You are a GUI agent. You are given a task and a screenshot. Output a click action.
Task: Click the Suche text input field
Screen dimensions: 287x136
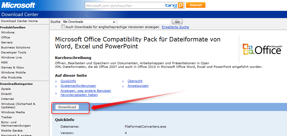pyautogui.click(x=144, y=22)
